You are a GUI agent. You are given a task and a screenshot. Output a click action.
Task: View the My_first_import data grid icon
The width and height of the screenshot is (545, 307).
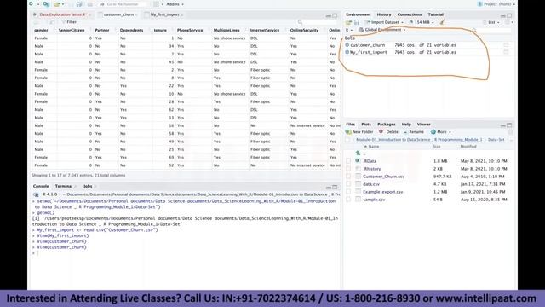coord(506,52)
